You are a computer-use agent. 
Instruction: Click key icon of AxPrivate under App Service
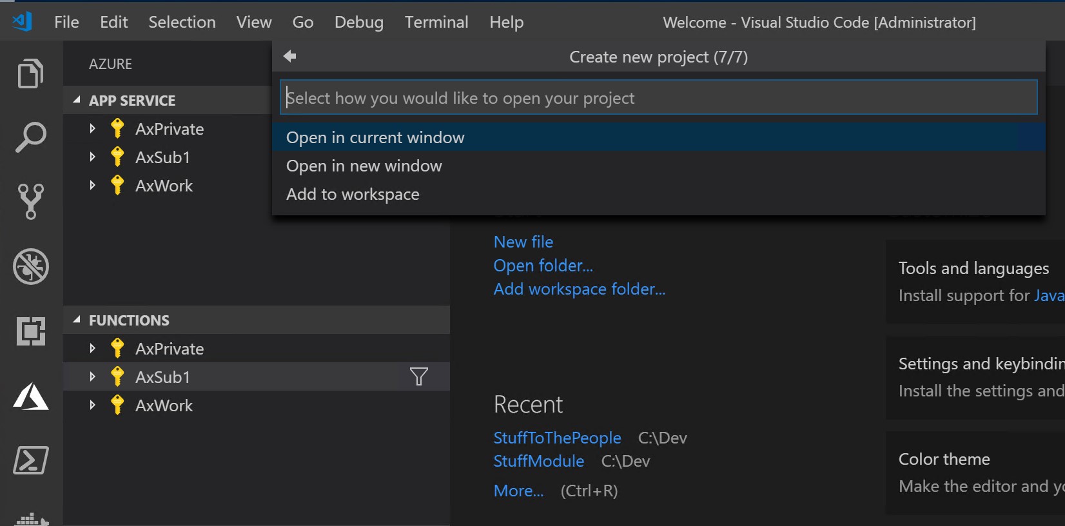tap(117, 128)
